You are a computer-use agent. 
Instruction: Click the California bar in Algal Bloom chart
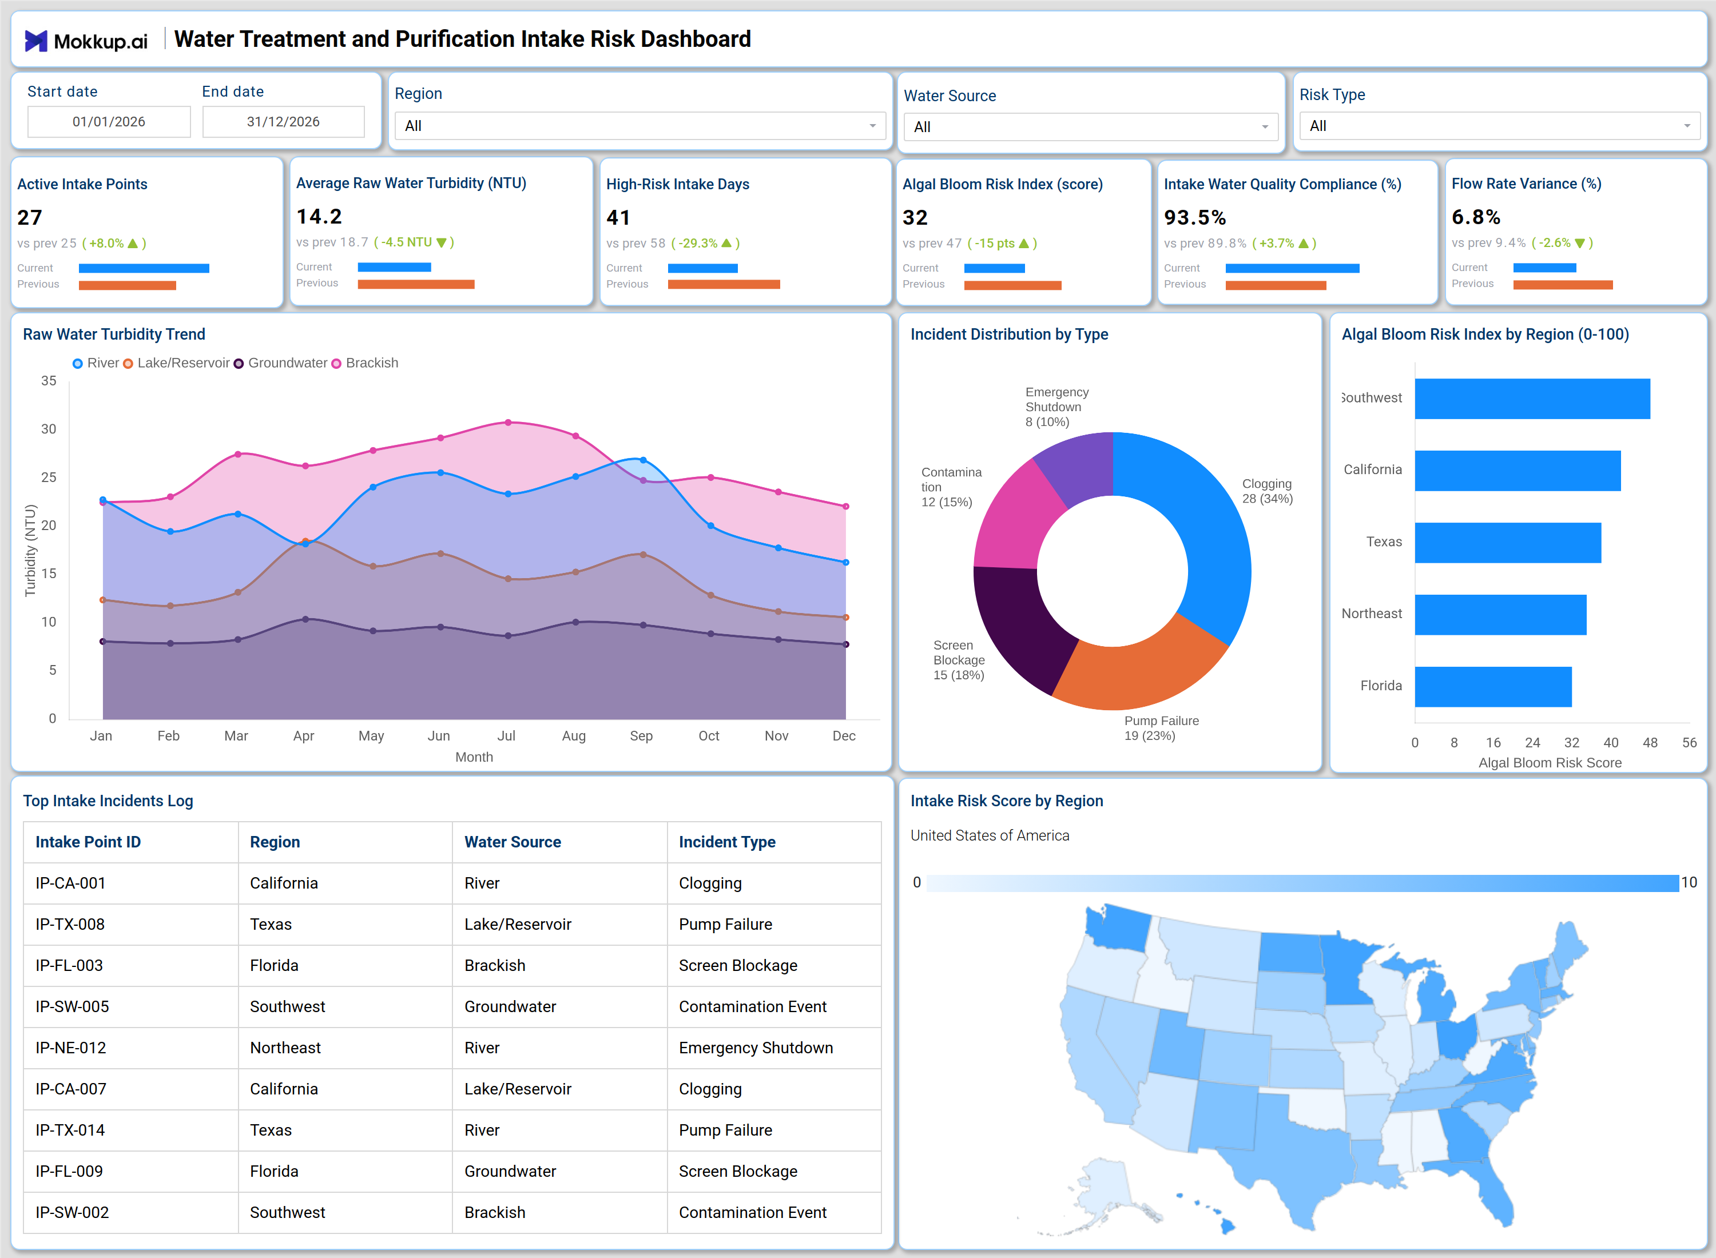pyautogui.click(x=1518, y=471)
